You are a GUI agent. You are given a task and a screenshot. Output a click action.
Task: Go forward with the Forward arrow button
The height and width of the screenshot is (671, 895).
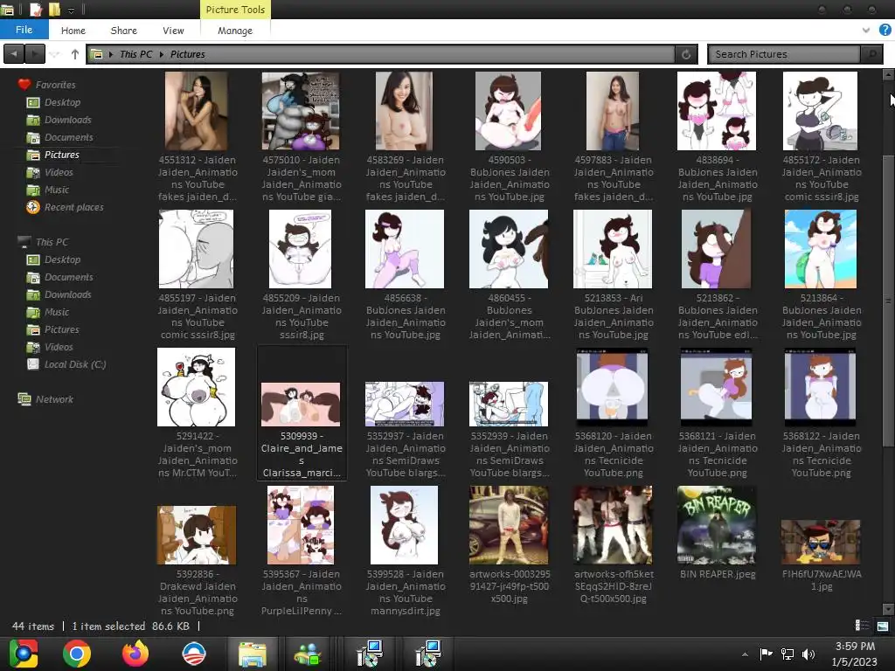pos(35,53)
